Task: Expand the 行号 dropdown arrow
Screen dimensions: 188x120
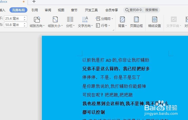Action: coord(109,25)
